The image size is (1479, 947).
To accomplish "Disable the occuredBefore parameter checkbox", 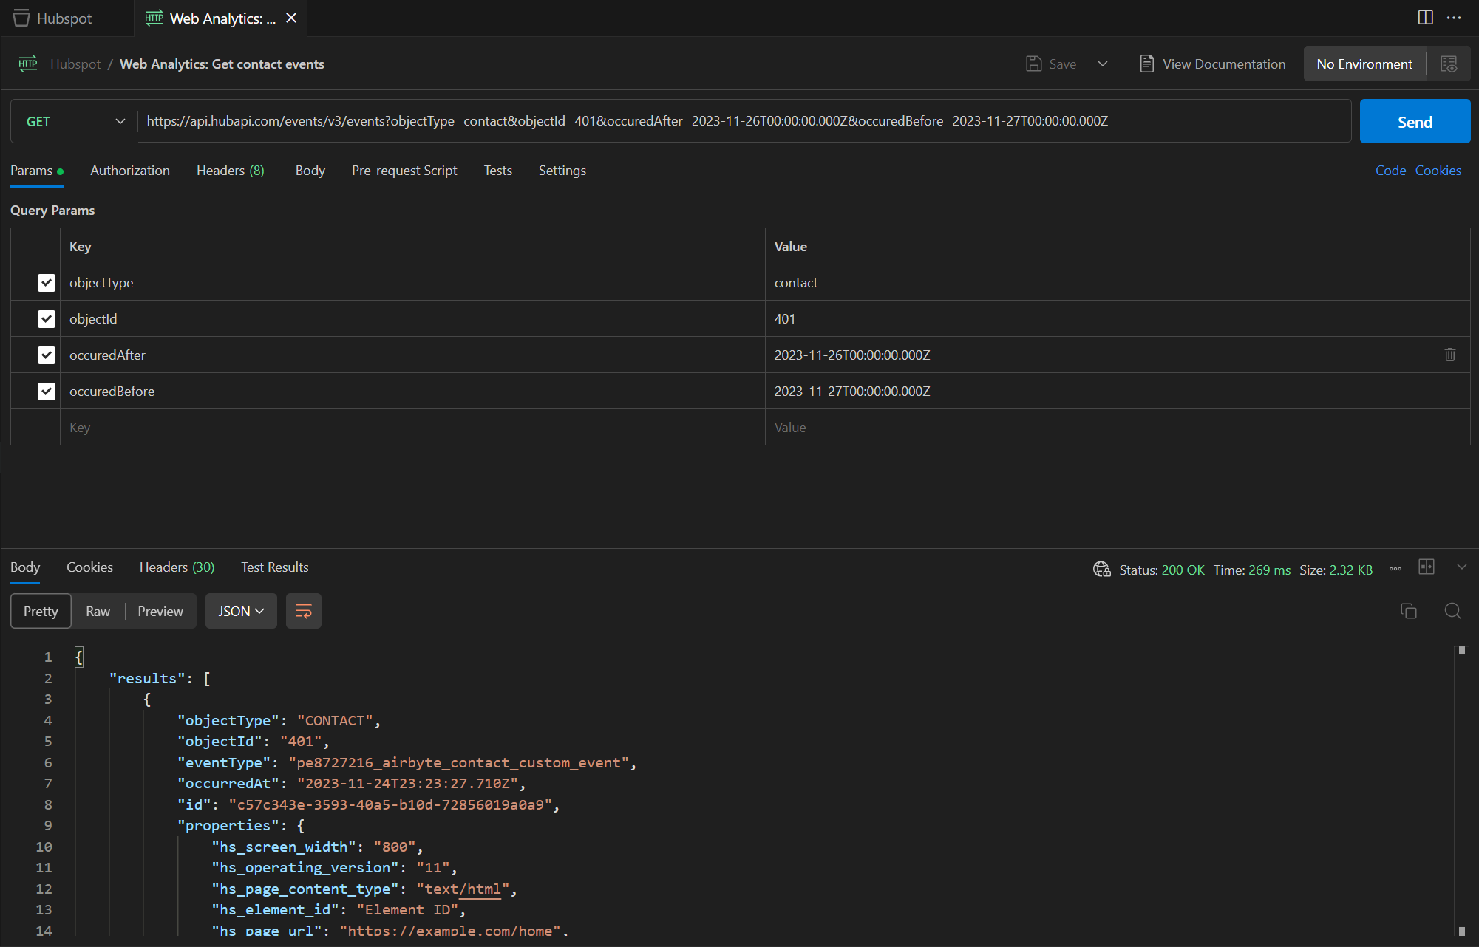I will [47, 392].
